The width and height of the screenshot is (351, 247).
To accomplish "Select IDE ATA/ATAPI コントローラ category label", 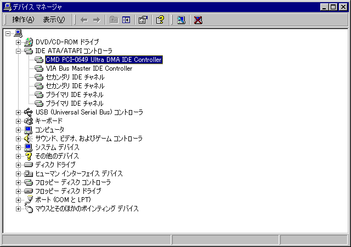I will [x=73, y=51].
